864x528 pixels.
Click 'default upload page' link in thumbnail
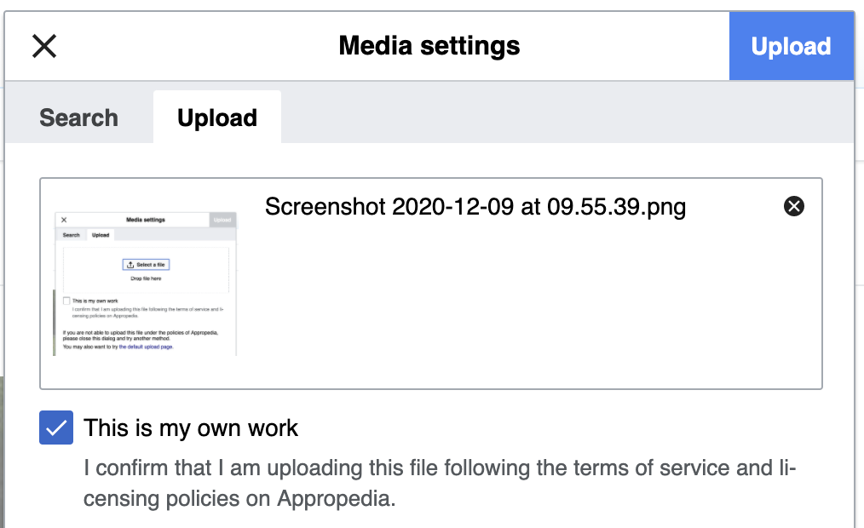[146, 347]
